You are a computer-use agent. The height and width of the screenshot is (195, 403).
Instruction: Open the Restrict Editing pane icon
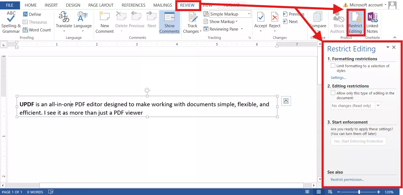(x=356, y=22)
